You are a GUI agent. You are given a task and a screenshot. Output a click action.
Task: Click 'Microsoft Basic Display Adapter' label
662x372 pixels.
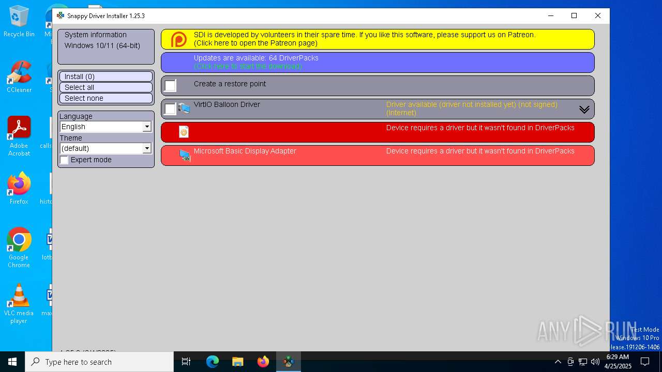(245, 151)
